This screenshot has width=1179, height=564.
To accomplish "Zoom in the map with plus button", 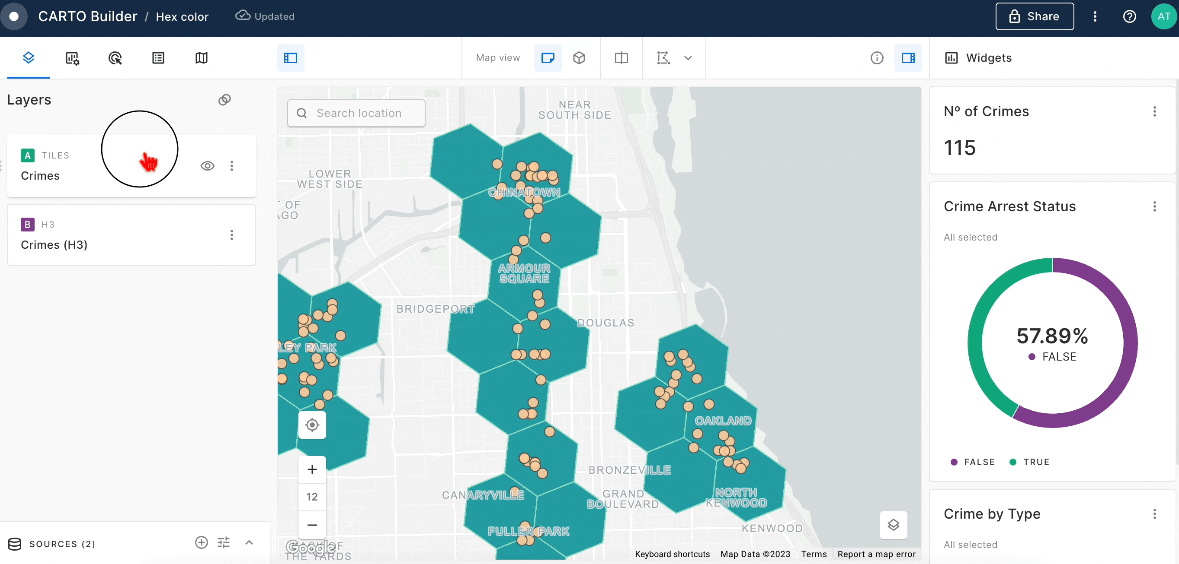I will coord(312,469).
